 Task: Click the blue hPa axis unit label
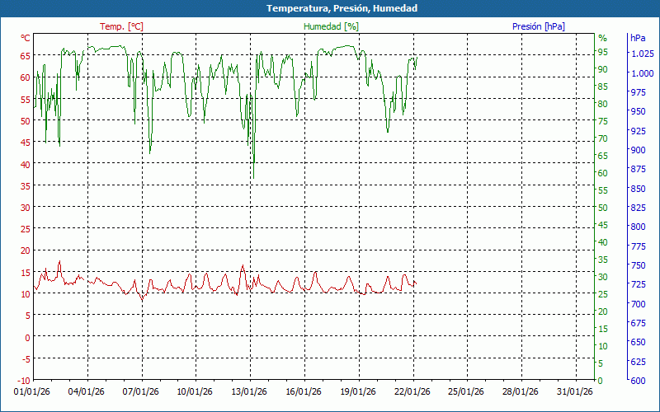click(x=638, y=38)
